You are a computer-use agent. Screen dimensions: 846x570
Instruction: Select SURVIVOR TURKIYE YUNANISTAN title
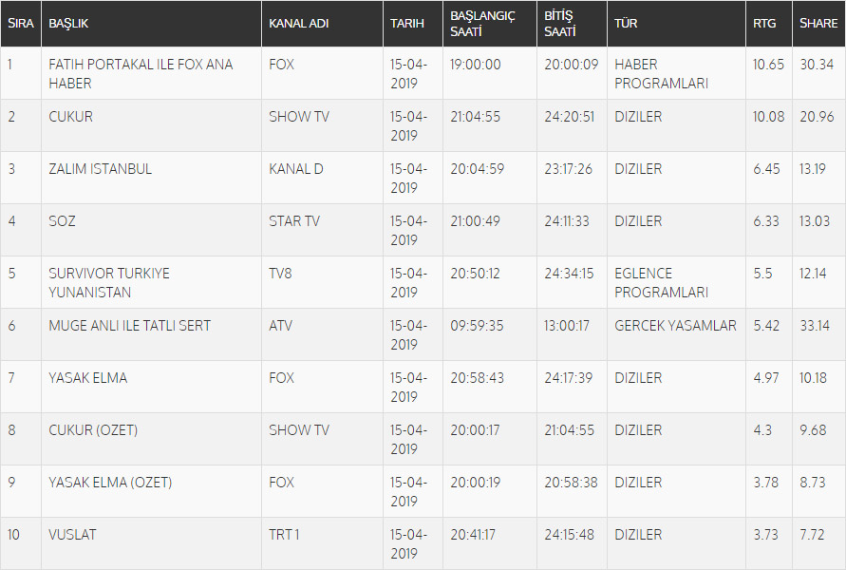click(109, 282)
